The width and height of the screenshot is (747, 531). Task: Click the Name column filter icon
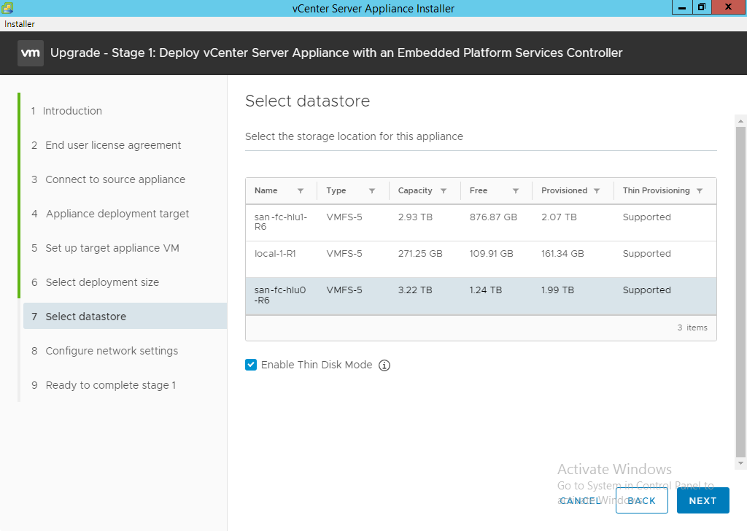301,191
